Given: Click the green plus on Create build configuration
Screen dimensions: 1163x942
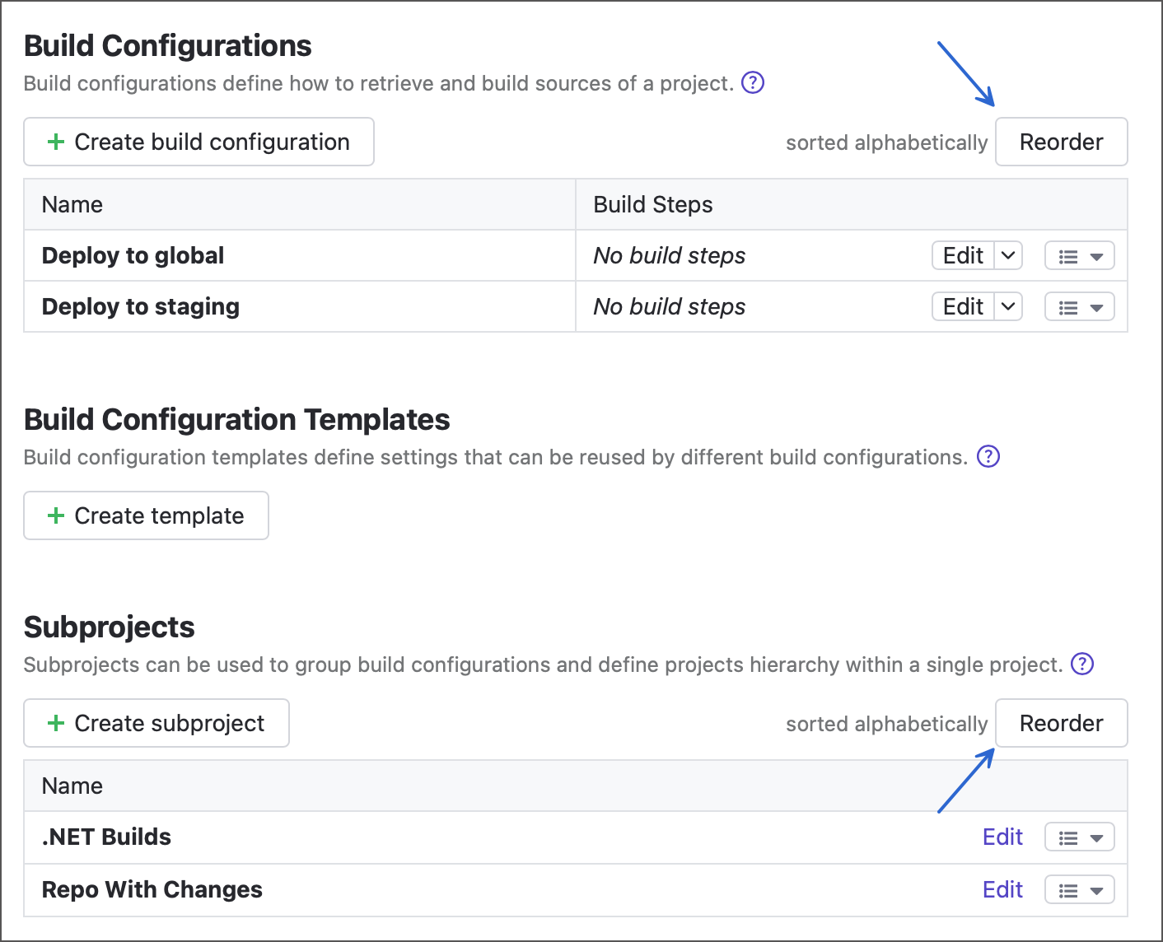Looking at the screenshot, I should coord(56,142).
